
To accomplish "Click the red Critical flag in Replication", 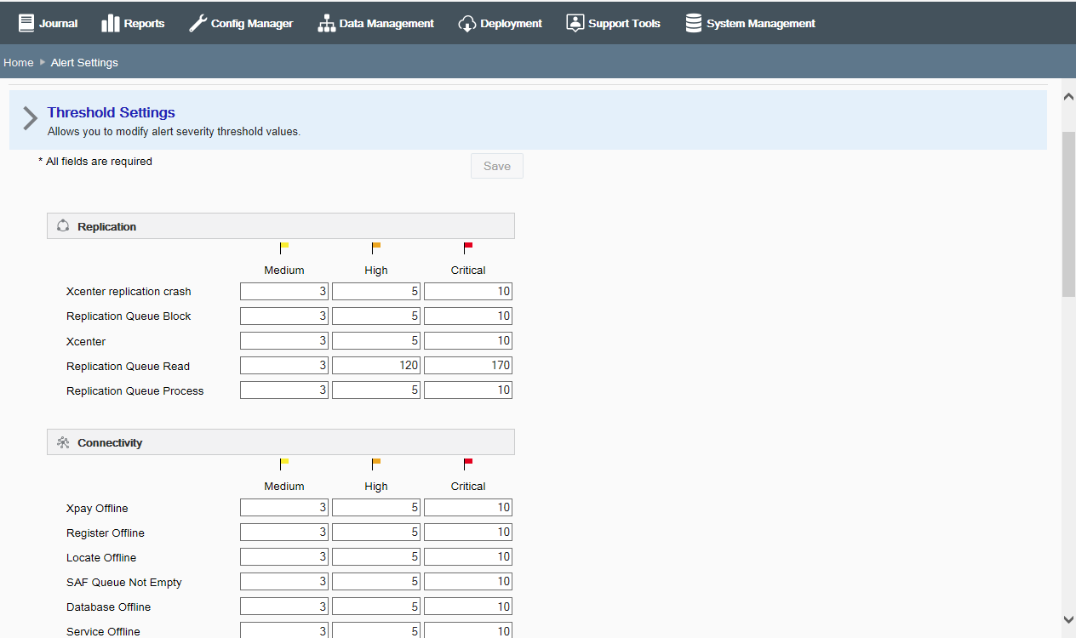I will click(467, 248).
